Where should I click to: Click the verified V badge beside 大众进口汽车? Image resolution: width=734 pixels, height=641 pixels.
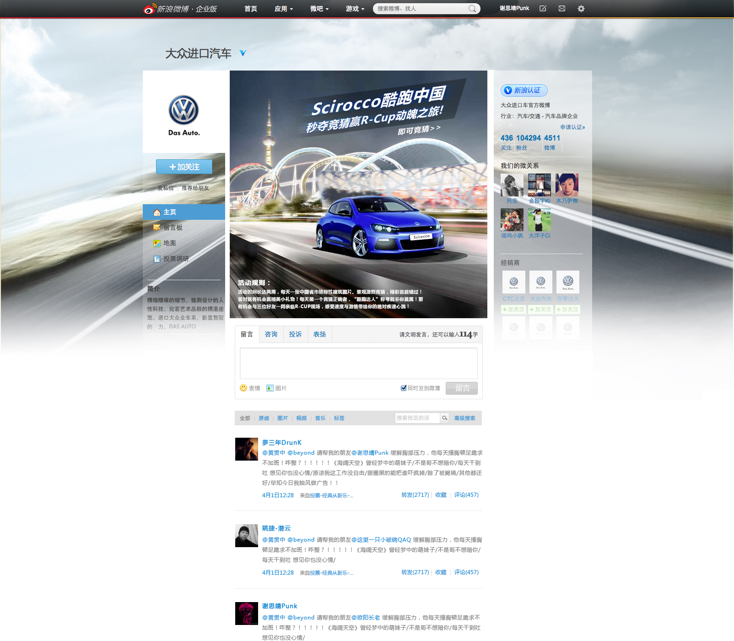pyautogui.click(x=243, y=54)
